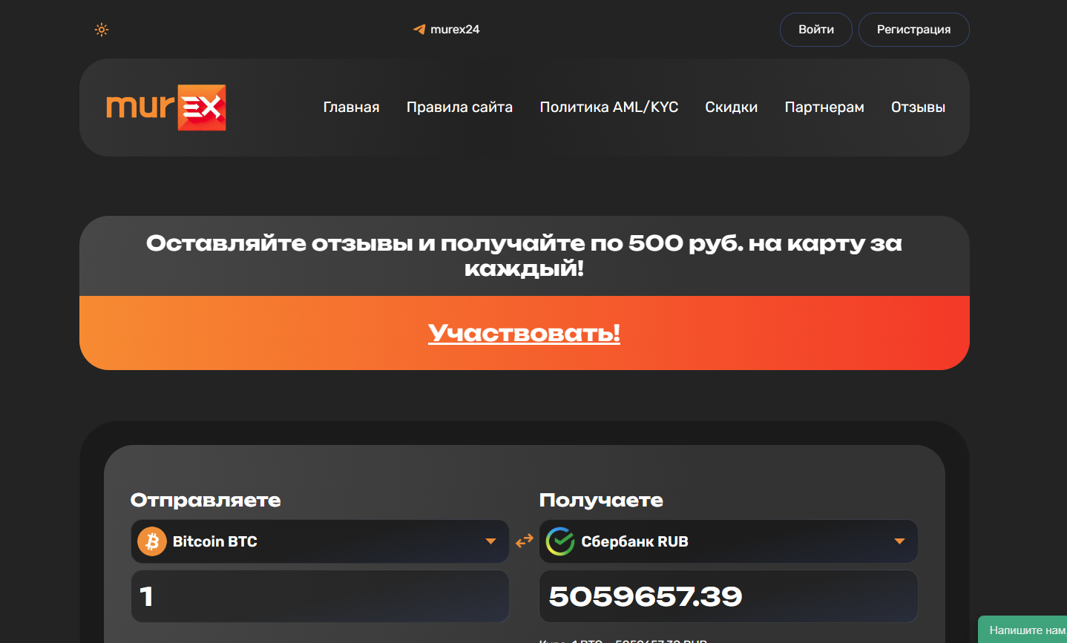Click the Участвовать! promo link
Image resolution: width=1067 pixels, height=643 pixels.
point(524,333)
